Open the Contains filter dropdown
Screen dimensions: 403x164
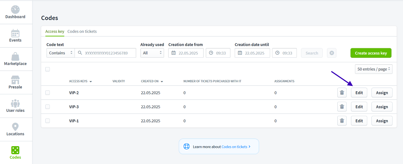60,53
